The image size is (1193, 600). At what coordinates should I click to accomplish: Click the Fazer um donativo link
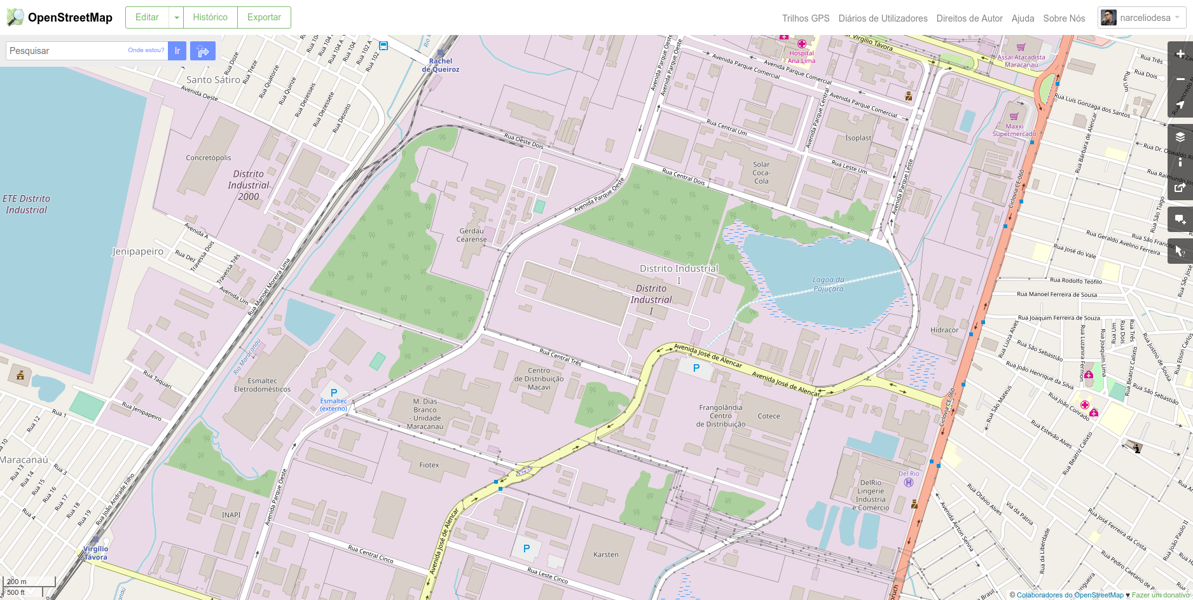1160,595
